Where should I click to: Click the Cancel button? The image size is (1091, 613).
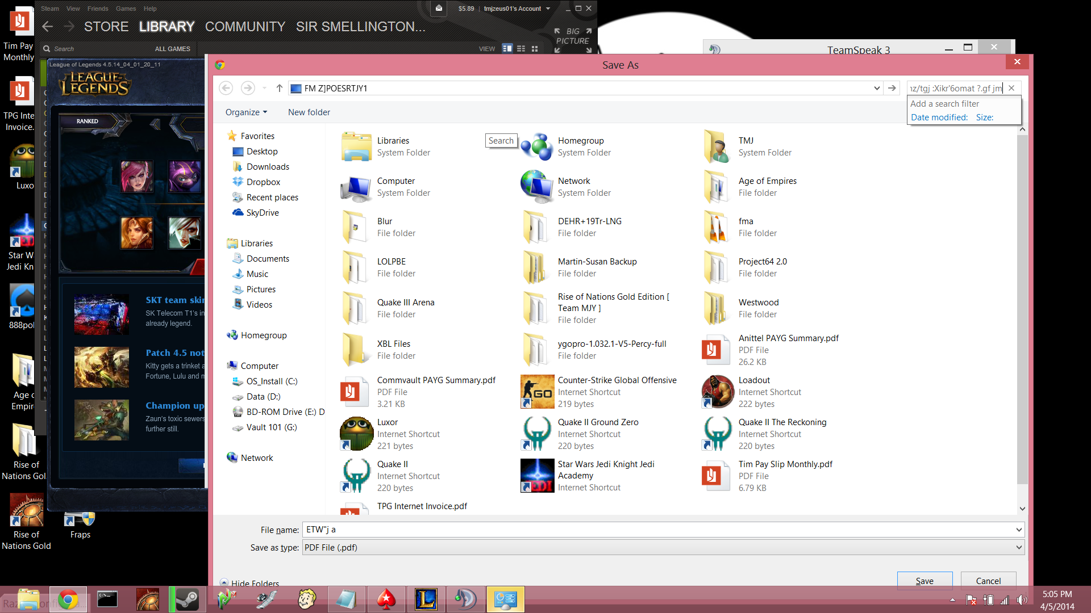click(988, 581)
